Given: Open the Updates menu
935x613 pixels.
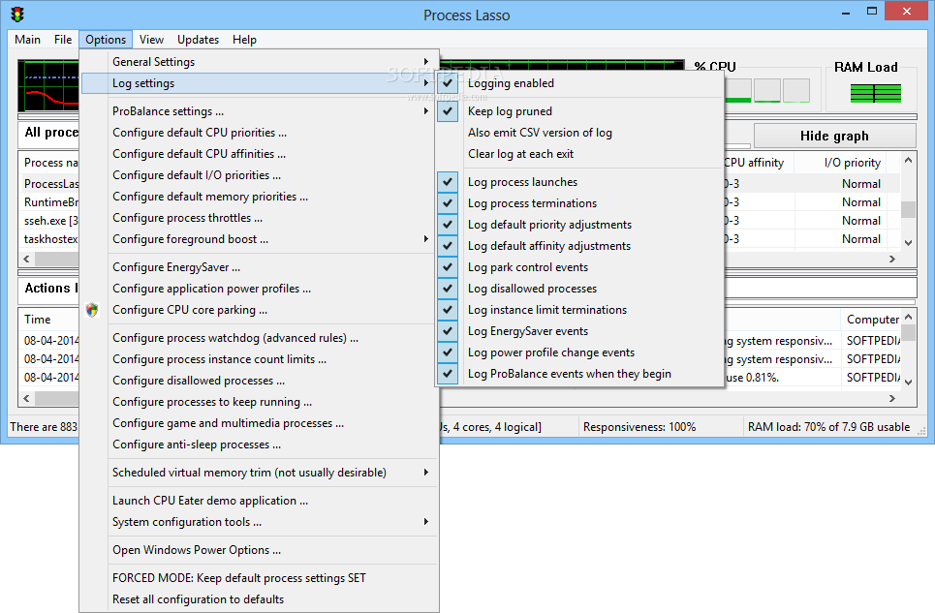Looking at the screenshot, I should click(x=198, y=40).
